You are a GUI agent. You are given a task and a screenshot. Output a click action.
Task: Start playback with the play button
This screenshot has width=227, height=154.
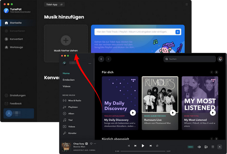point(143,146)
